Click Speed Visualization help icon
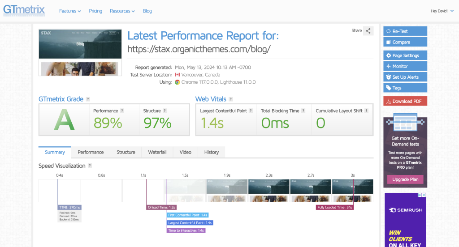Screen dimensions: 459x247 [x=90, y=166]
